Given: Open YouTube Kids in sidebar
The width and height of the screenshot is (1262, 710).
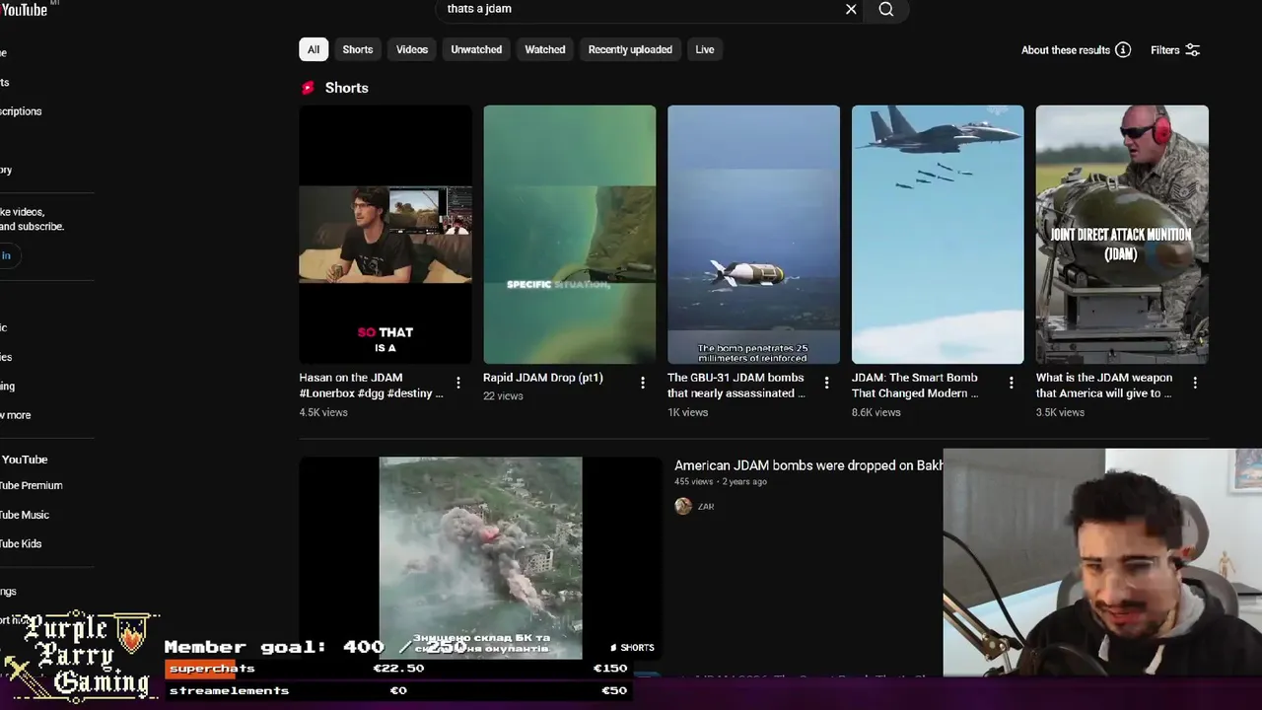Looking at the screenshot, I should tap(22, 543).
